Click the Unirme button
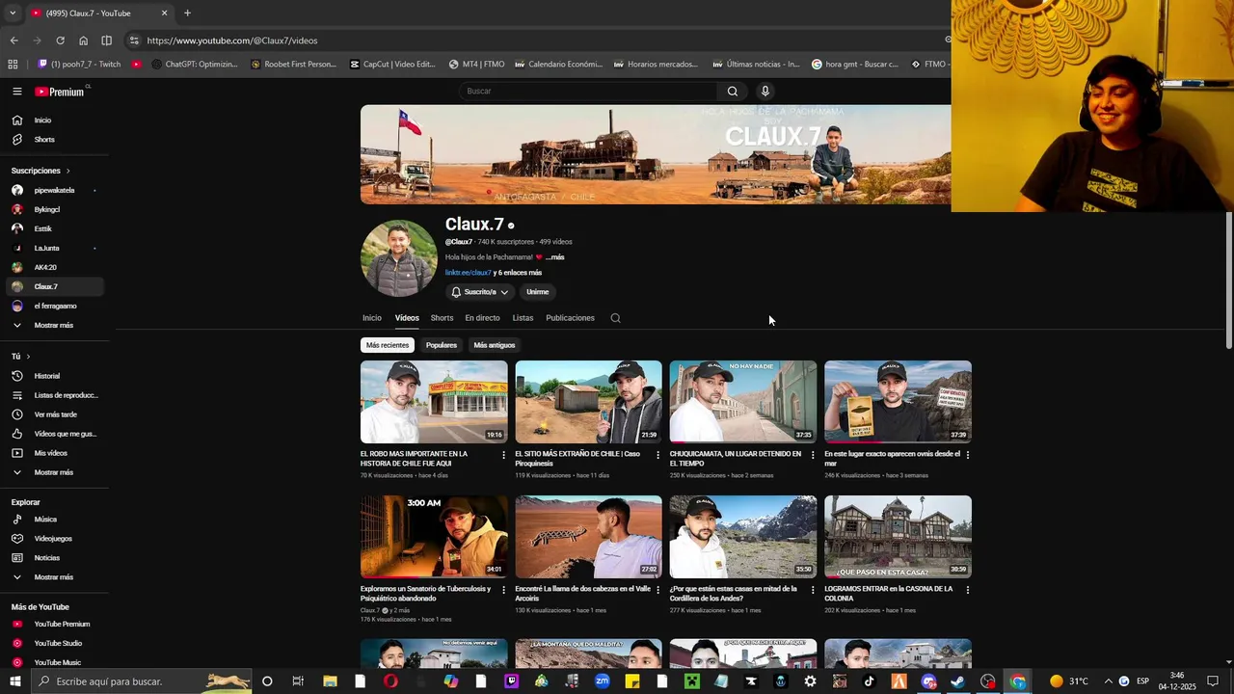Screen dimensions: 1234x694 point(538,292)
